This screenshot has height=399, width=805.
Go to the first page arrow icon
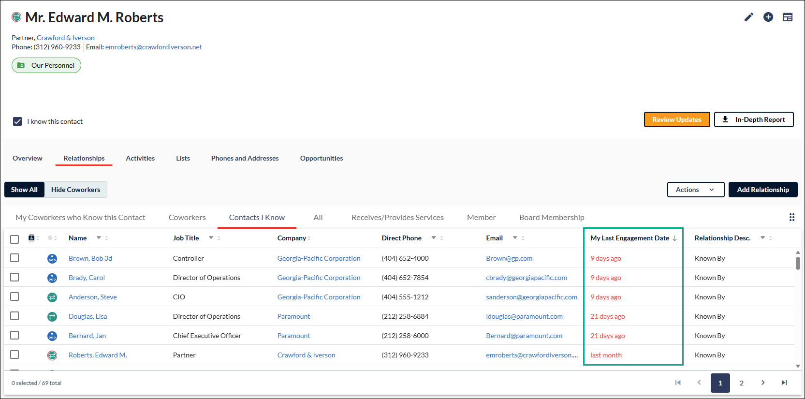678,383
